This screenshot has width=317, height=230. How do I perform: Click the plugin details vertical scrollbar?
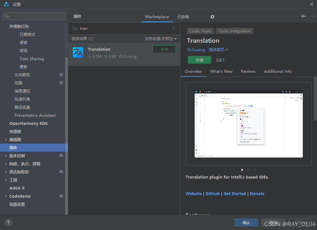click(315, 99)
